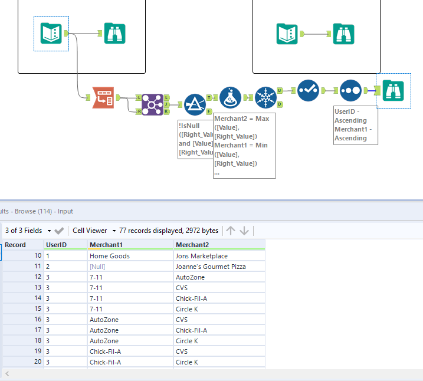Screen dimensions: 423x381
Task: Open the Cell Viewer dropdown
Action: pyautogui.click(x=94, y=231)
